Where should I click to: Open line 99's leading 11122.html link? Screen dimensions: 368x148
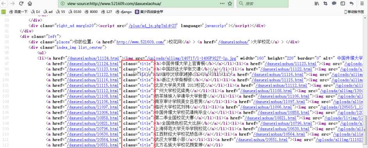93,75
